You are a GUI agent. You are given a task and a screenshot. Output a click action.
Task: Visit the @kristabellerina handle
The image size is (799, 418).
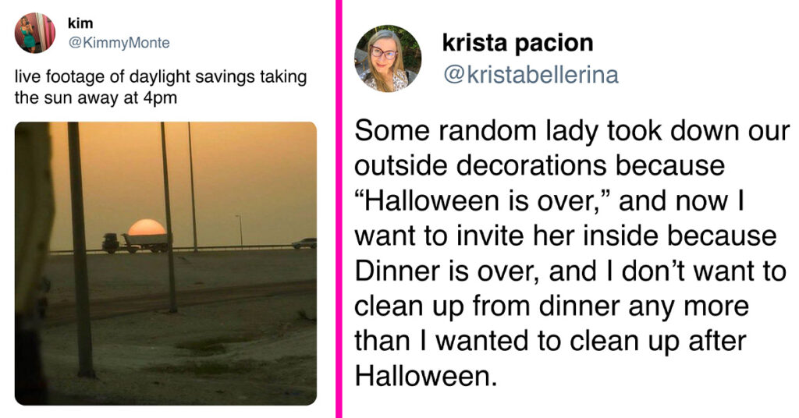click(x=531, y=74)
